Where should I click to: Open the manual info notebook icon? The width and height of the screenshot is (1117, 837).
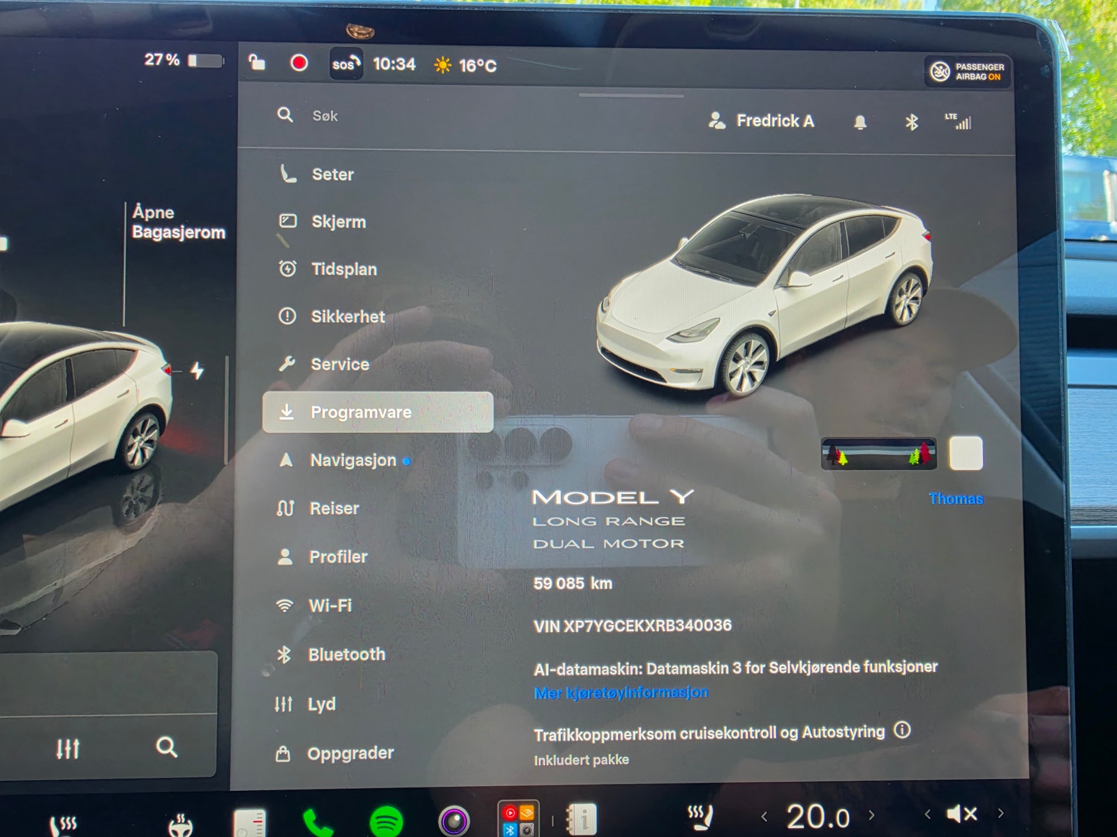pos(582,819)
